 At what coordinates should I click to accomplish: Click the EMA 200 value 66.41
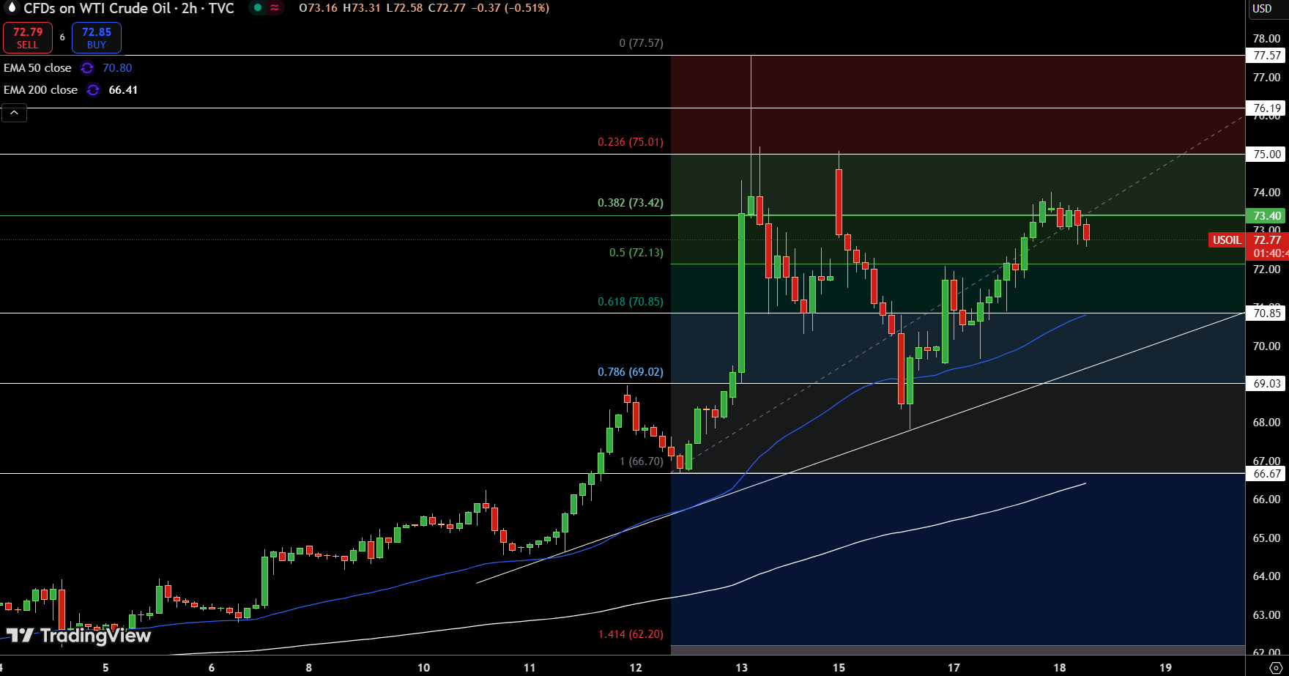click(123, 90)
